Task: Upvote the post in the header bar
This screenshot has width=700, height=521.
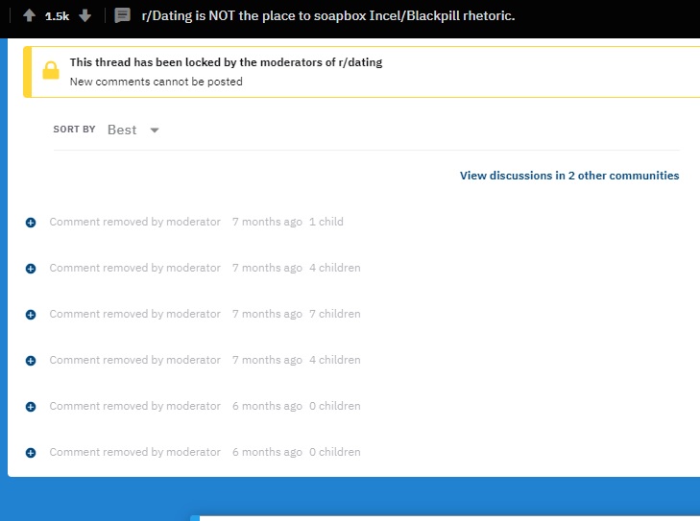Action: point(30,15)
